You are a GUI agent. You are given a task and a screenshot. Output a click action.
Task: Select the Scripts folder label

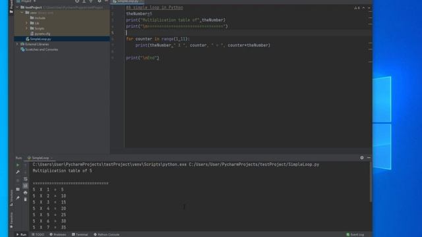click(x=40, y=28)
